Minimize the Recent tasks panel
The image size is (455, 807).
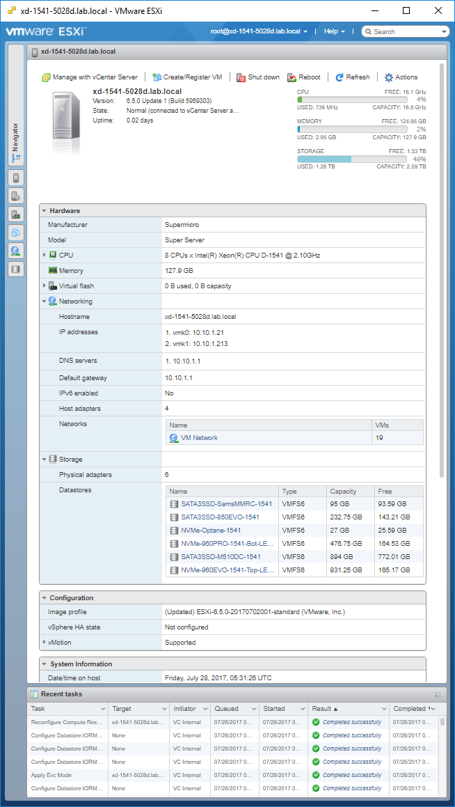pos(437,694)
